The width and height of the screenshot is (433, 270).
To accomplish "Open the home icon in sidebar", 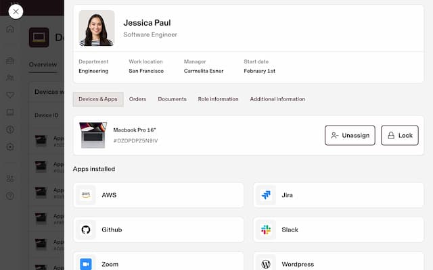I will 9,29.
